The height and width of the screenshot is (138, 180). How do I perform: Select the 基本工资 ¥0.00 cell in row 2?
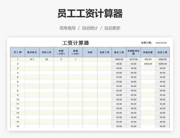coord(119,64)
